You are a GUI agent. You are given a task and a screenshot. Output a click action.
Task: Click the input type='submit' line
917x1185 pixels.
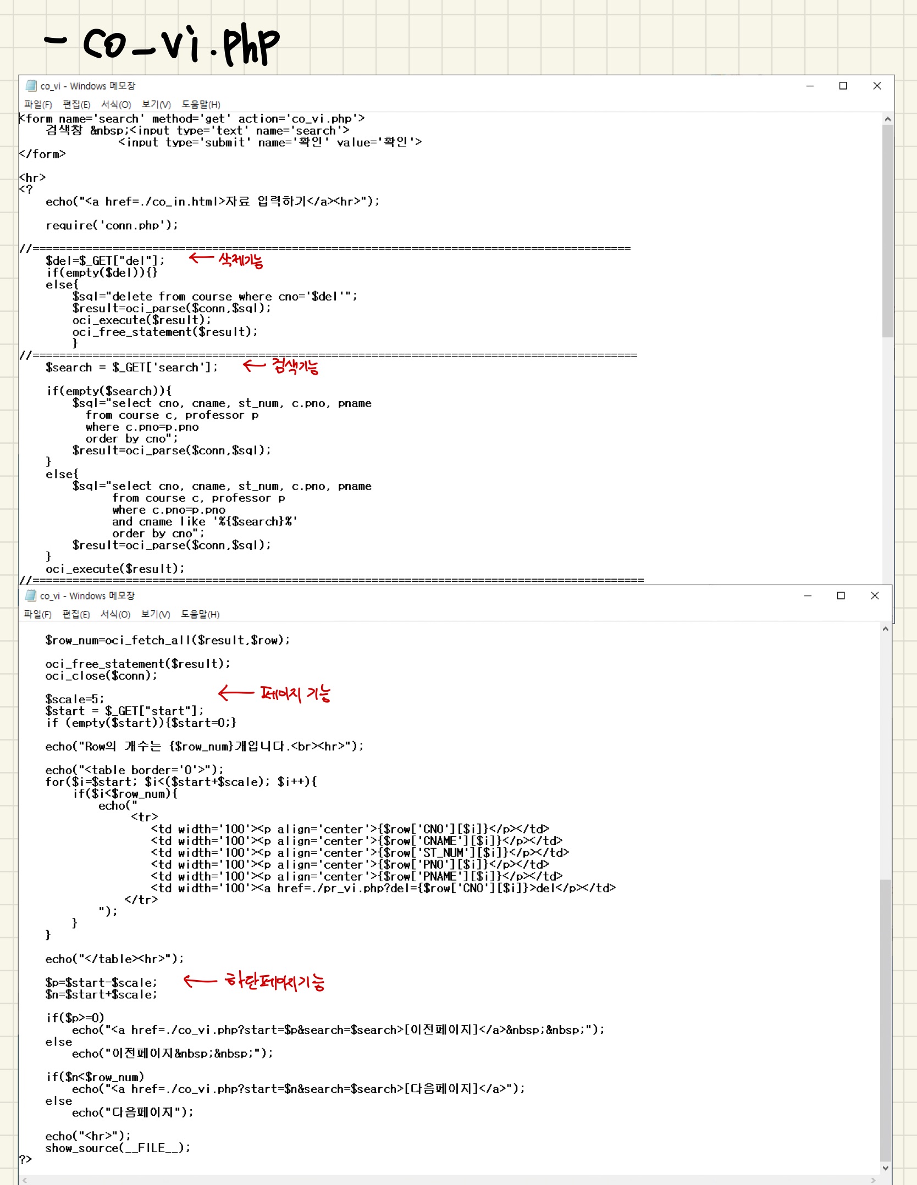click(x=270, y=142)
